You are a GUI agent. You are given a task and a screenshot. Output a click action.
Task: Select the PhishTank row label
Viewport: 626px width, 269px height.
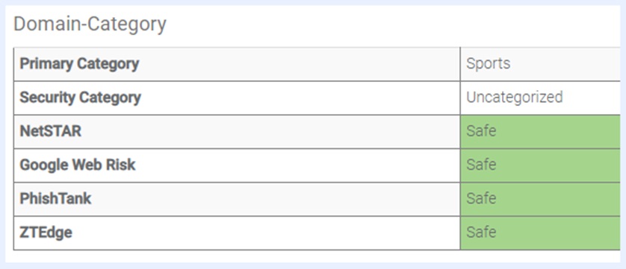[x=55, y=198]
